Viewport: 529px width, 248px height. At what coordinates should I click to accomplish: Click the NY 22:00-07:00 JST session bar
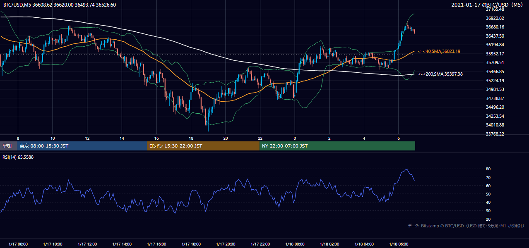tap(337, 146)
